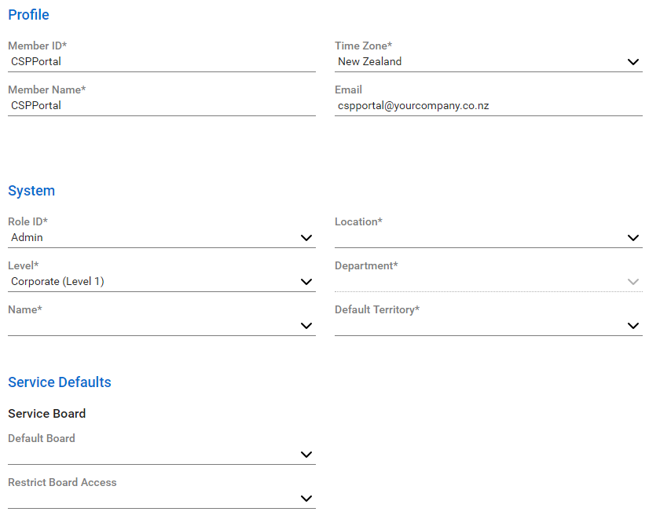This screenshot has width=660, height=530.
Task: Open the Location dropdown chevron
Action: pos(633,238)
